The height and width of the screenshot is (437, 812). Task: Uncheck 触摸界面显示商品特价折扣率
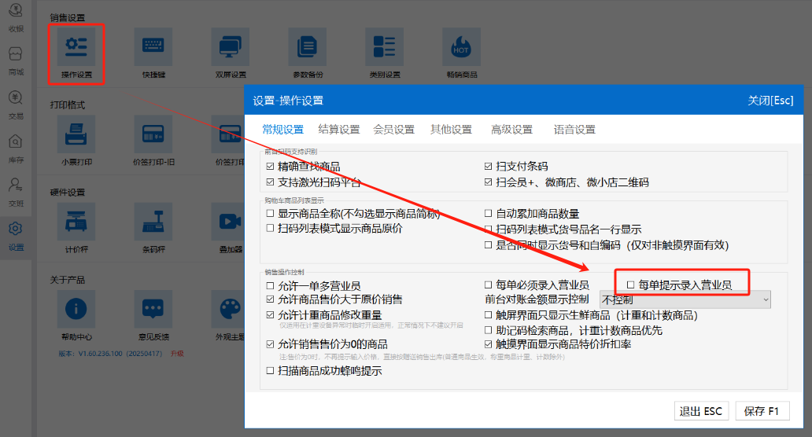(488, 344)
